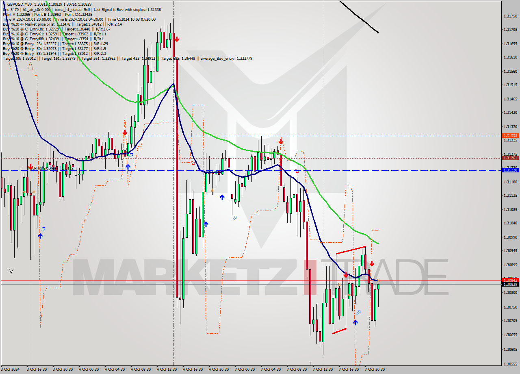Click the 'Buy %10 @ C_Entry88' line

click(x=53, y=39)
